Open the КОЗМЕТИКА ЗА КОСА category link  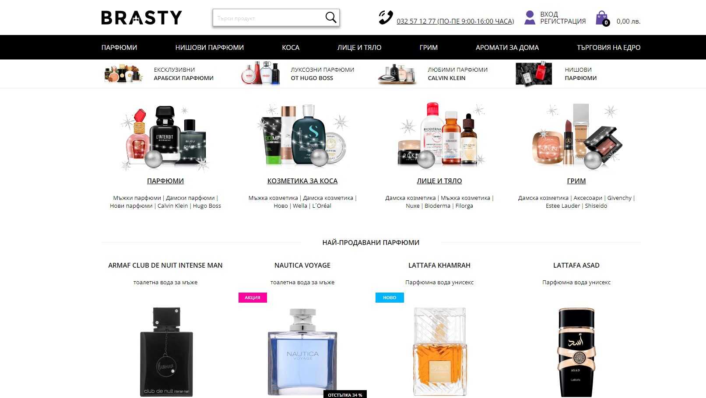point(302,181)
